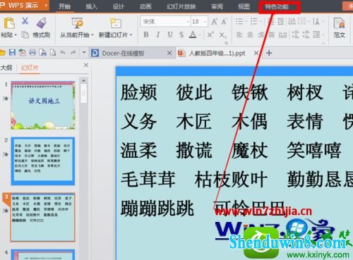This screenshot has height=260, width=353.
Task: Open font color dropdown arrow
Action: click(x=200, y=35)
